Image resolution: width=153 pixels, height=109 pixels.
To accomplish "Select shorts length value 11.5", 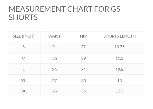I will click(119, 59).
